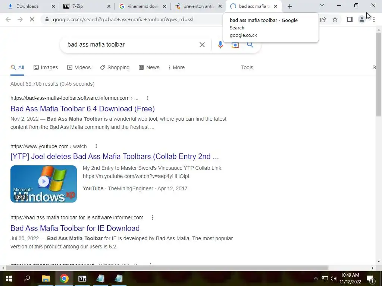Open the Chrome profile avatar

coord(362,19)
